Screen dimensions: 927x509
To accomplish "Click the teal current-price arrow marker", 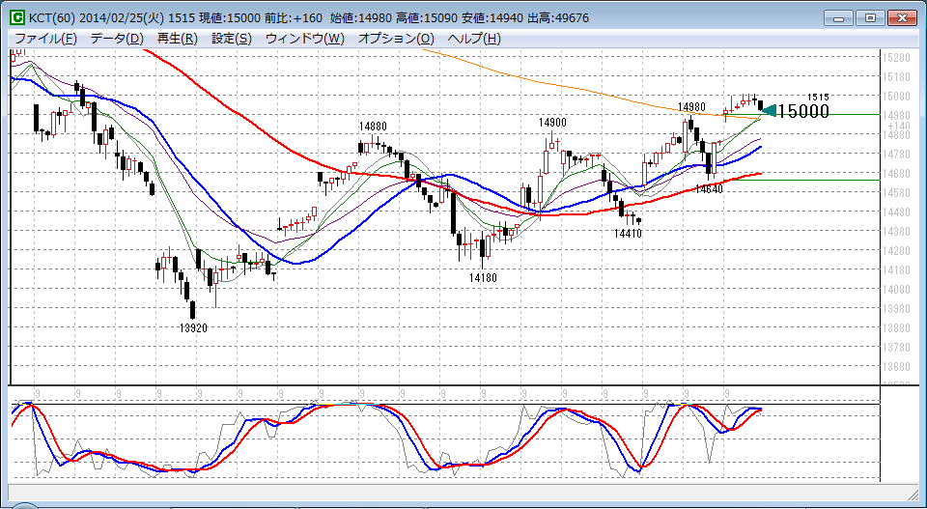I will pyautogui.click(x=769, y=111).
